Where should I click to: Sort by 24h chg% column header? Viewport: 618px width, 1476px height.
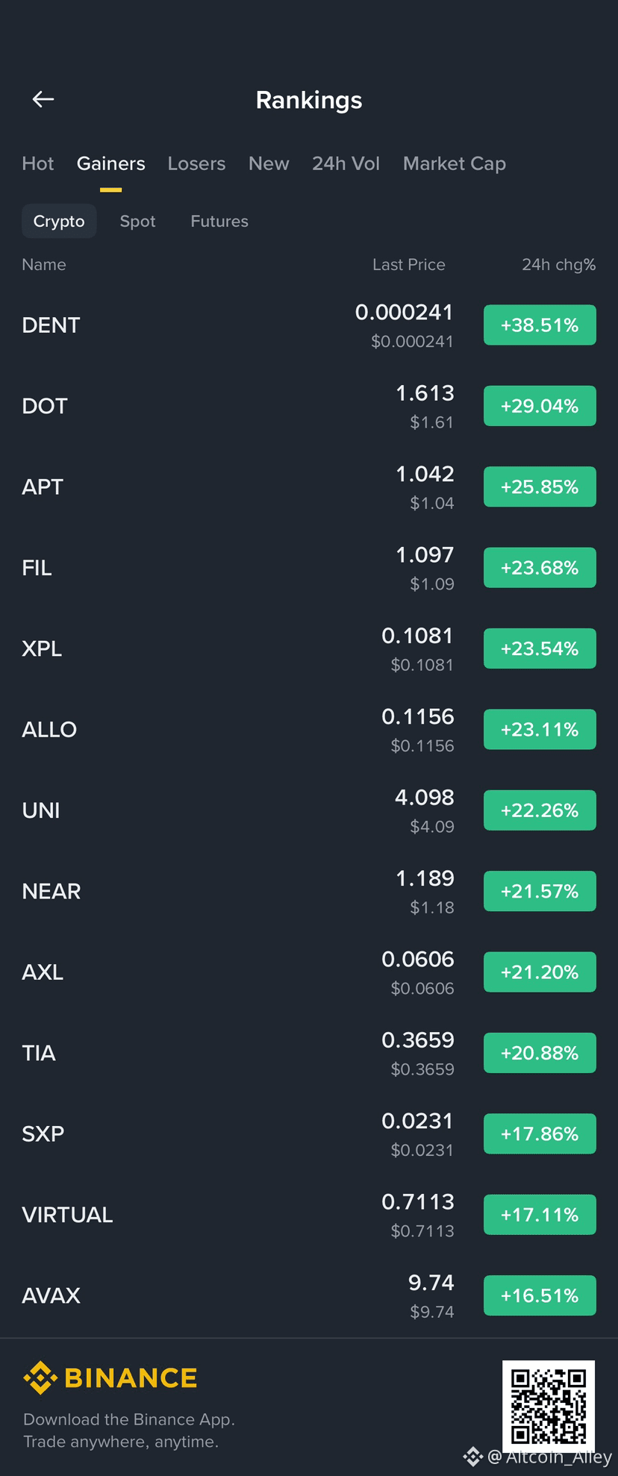point(558,264)
